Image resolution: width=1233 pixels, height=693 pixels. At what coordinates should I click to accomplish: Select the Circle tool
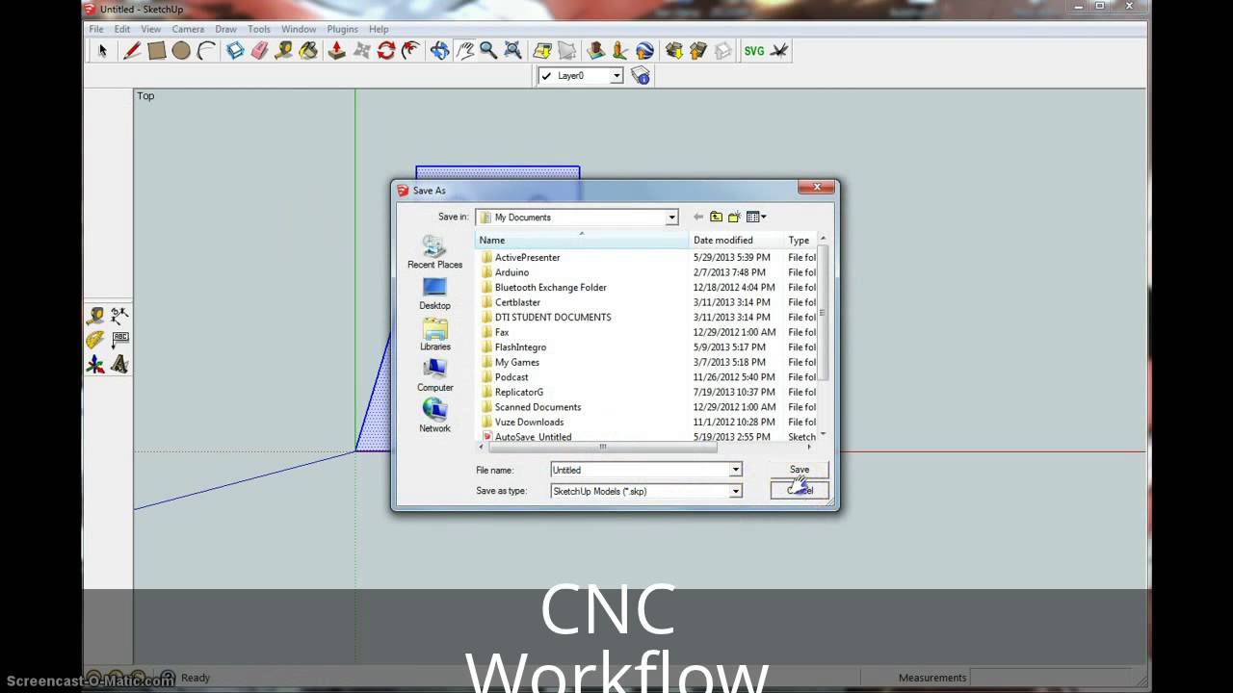pyautogui.click(x=181, y=51)
